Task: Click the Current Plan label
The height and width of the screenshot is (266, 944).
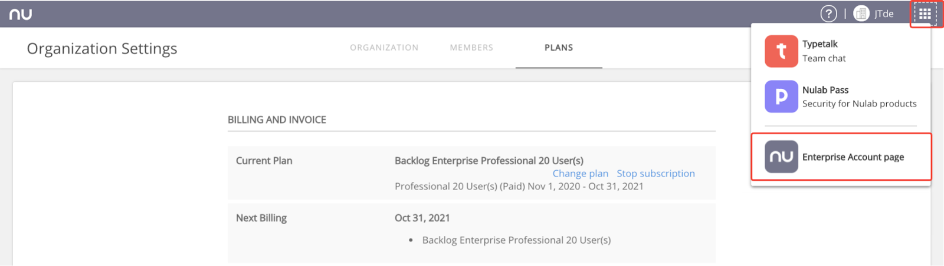Action: (x=264, y=161)
